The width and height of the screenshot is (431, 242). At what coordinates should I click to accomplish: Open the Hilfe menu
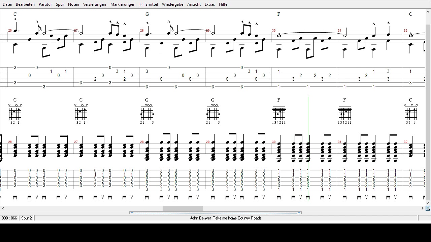click(x=223, y=4)
